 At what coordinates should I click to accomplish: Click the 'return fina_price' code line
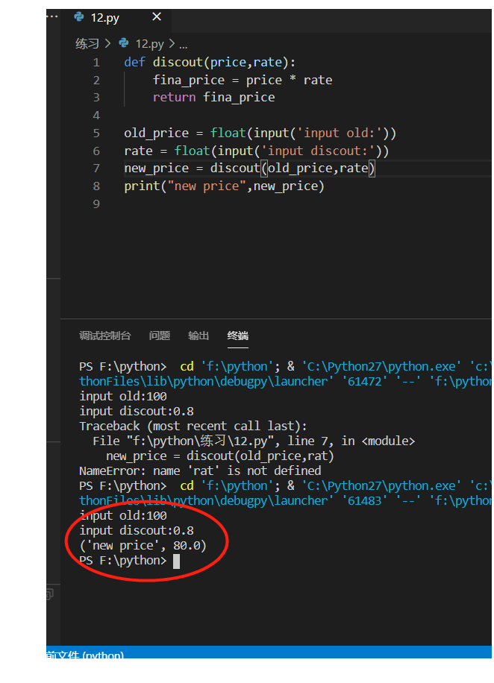pyautogui.click(x=213, y=97)
